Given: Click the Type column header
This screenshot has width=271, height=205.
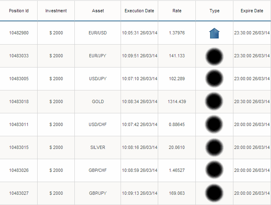Looking at the screenshot, I should (x=214, y=11).
